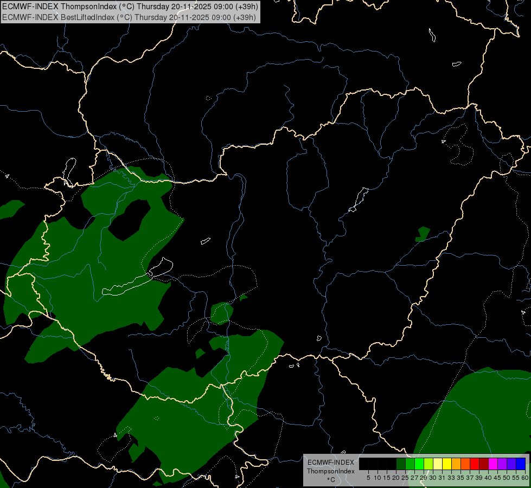Click the blue 55–60 legend swatch
Screen dimensions: 531x488
pyautogui.click(x=521, y=464)
